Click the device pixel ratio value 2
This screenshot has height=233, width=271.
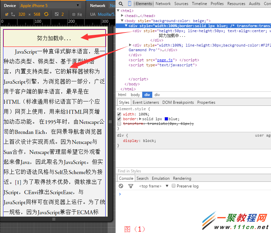coord(63,14)
